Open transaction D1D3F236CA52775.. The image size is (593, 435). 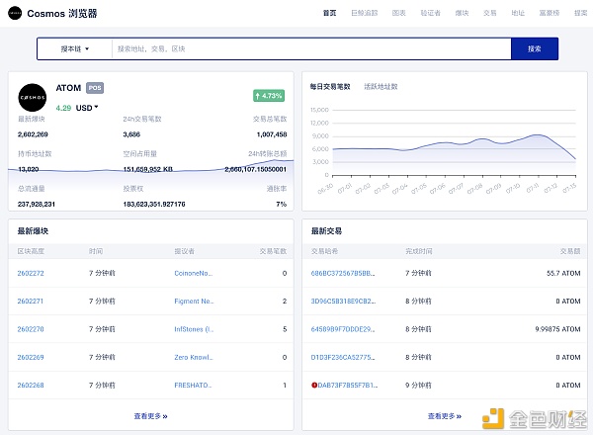[x=343, y=357]
